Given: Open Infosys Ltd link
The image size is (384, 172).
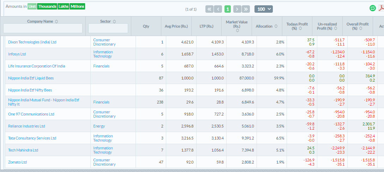Looking at the screenshot, I should point(17,54).
